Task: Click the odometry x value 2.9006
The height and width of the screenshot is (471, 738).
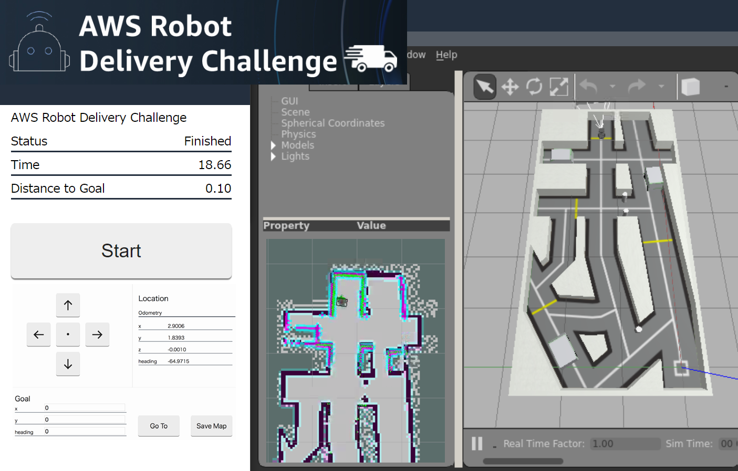Action: 176,326
